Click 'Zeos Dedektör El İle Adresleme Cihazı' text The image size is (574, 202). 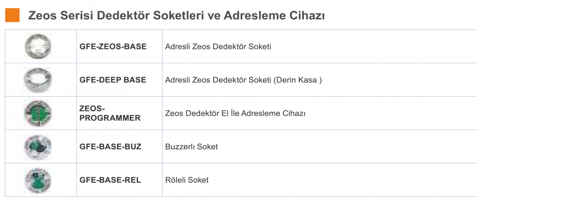pyautogui.click(x=235, y=113)
